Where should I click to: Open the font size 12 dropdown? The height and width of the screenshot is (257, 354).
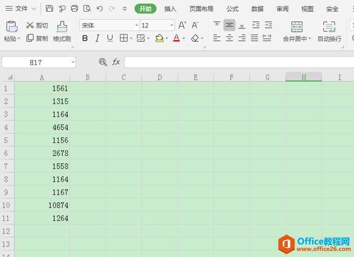(172, 25)
